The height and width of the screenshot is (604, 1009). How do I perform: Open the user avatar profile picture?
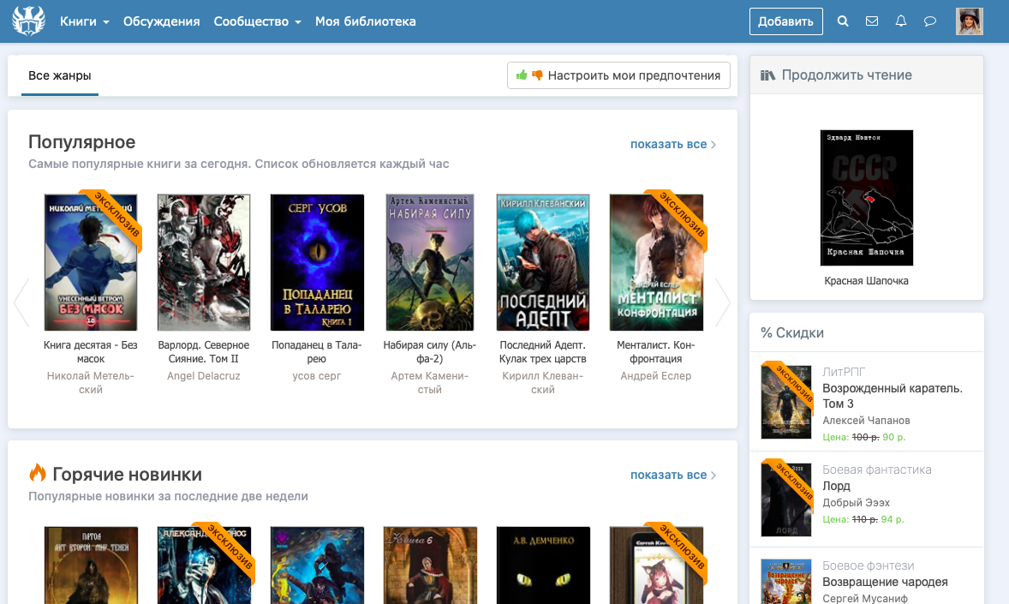pyautogui.click(x=969, y=21)
